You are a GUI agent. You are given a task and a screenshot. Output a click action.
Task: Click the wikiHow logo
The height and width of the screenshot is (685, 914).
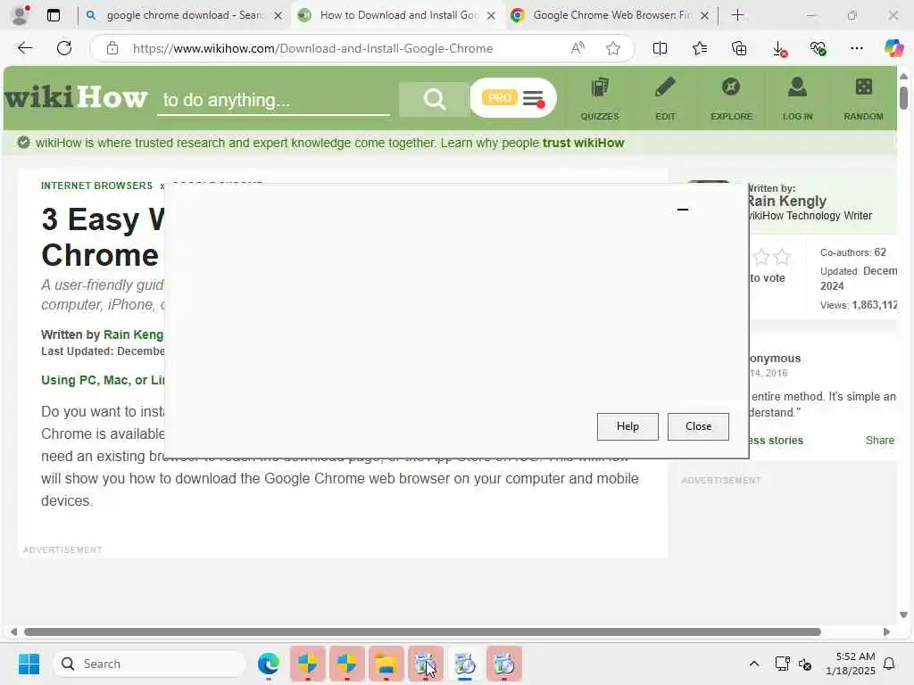76,96
